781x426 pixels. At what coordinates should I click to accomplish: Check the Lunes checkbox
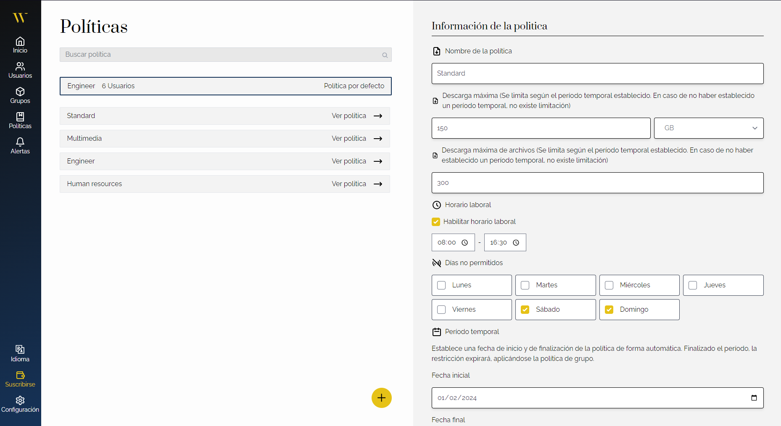(x=441, y=285)
